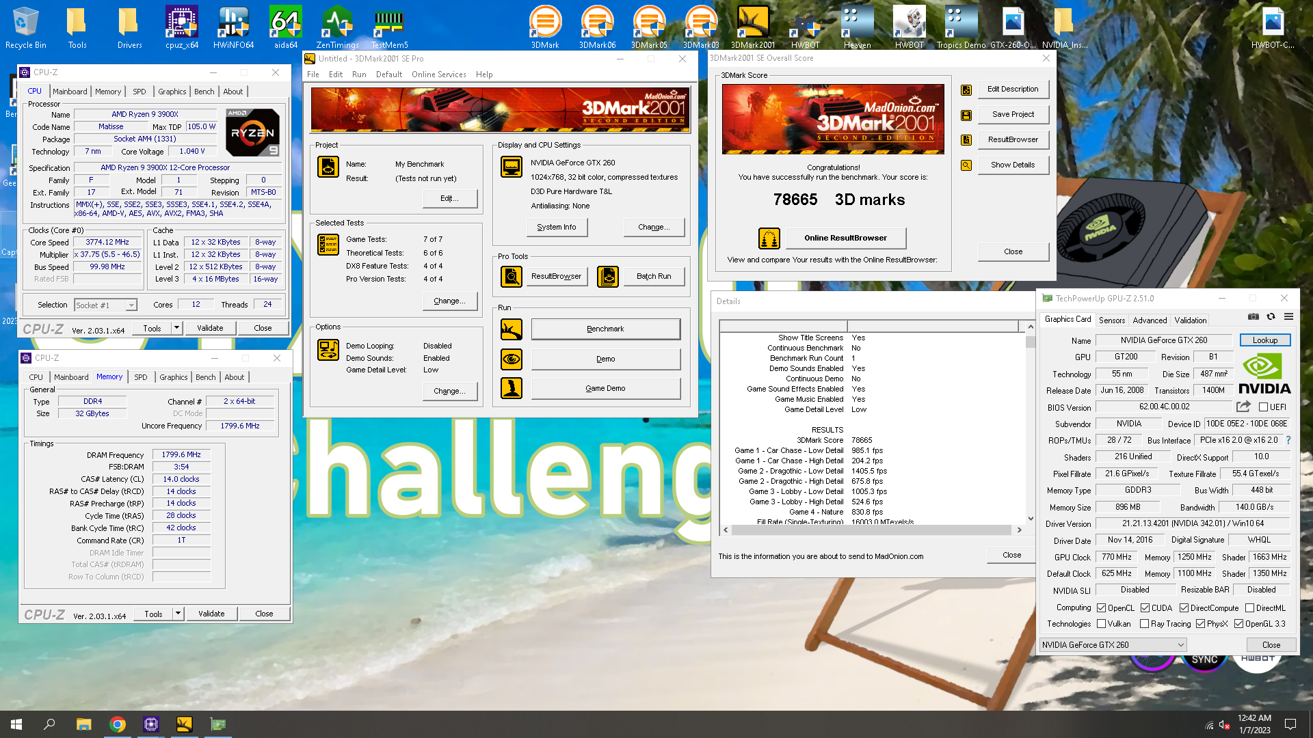Toggle the DirectCompute checkbox in GPU-Z

coord(1184,608)
